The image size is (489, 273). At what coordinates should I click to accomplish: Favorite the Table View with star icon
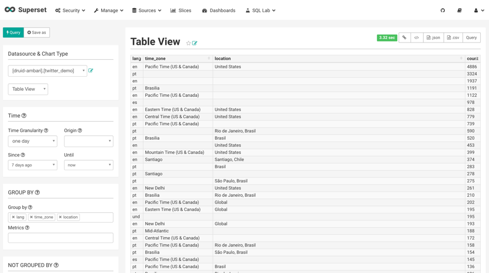[x=188, y=43]
